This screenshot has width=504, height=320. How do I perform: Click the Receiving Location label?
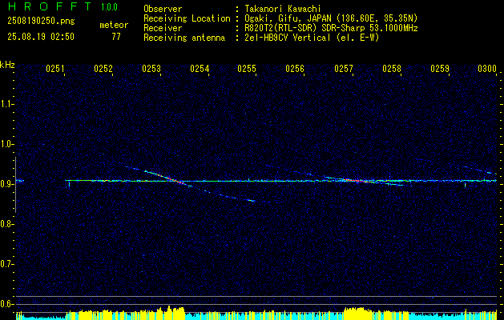point(187,18)
